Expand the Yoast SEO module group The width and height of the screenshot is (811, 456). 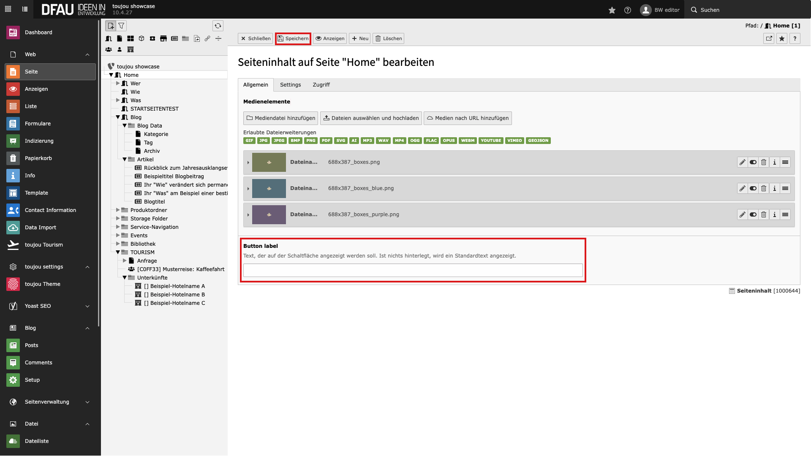click(87, 306)
